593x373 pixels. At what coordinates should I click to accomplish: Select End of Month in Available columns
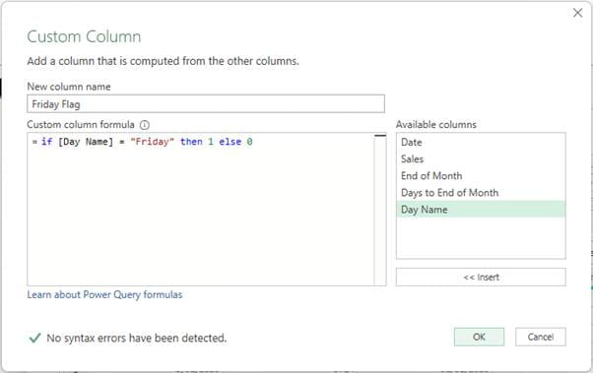(x=481, y=176)
